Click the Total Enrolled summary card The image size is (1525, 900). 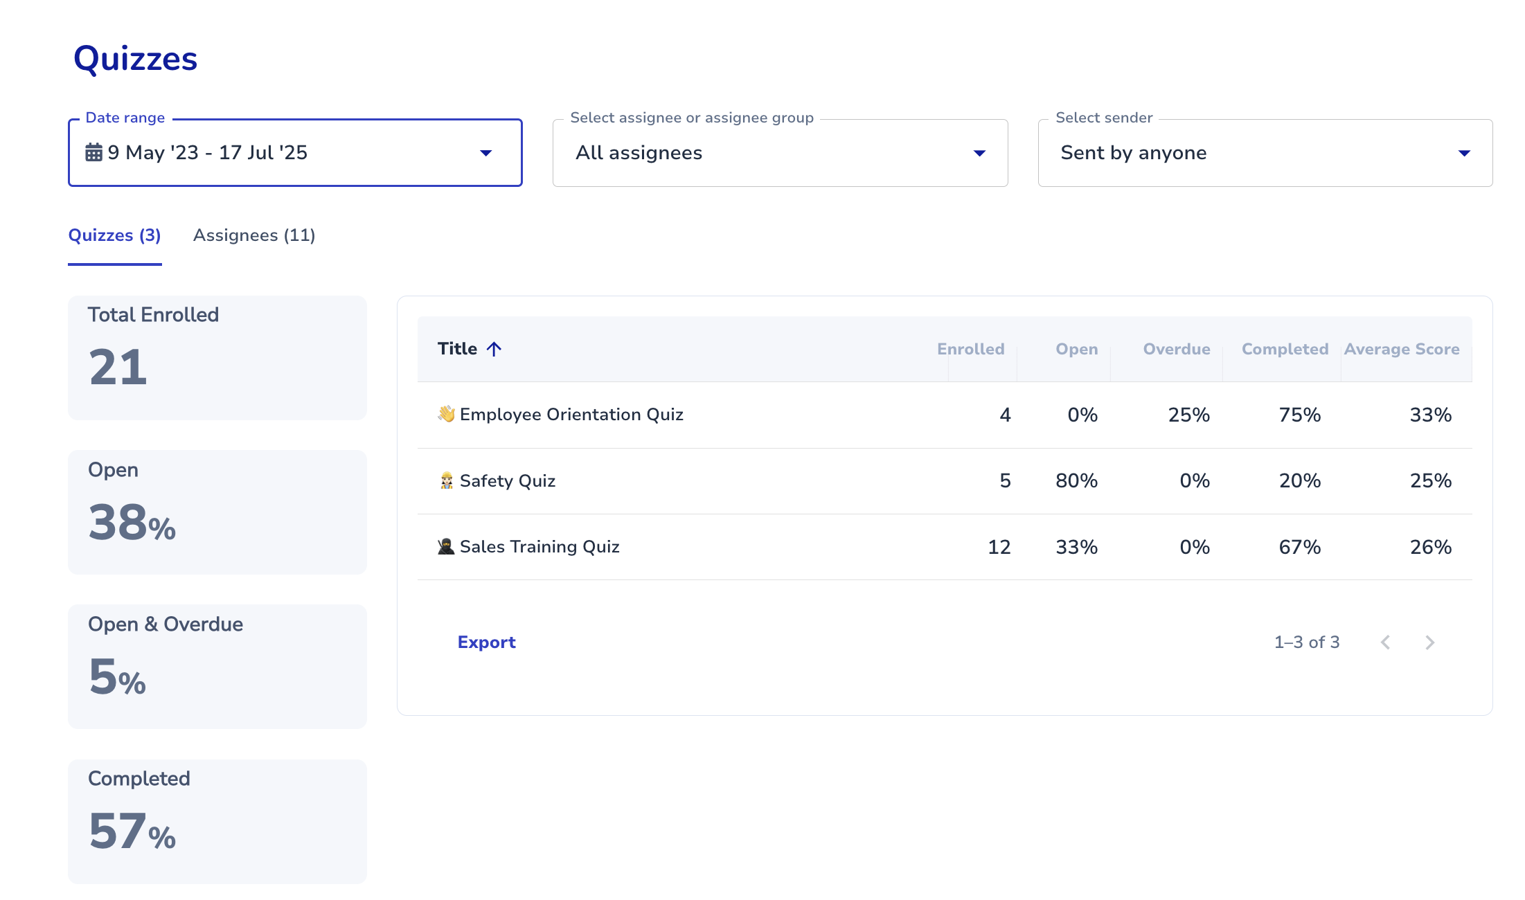217,357
